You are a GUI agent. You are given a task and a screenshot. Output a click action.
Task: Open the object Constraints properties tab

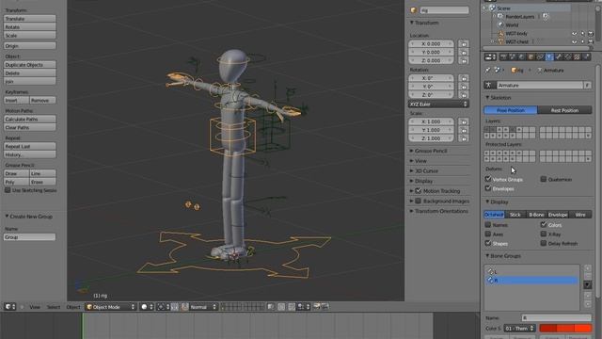(x=540, y=56)
